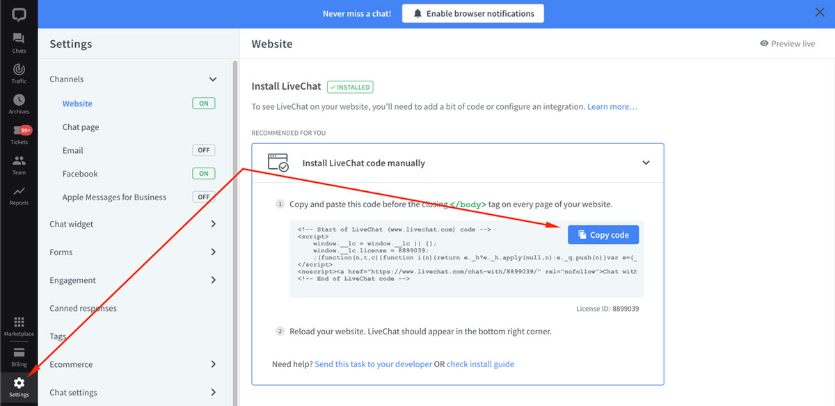Click the RECOMMENDED FOR YOU label
The height and width of the screenshot is (406, 835).
(x=288, y=133)
